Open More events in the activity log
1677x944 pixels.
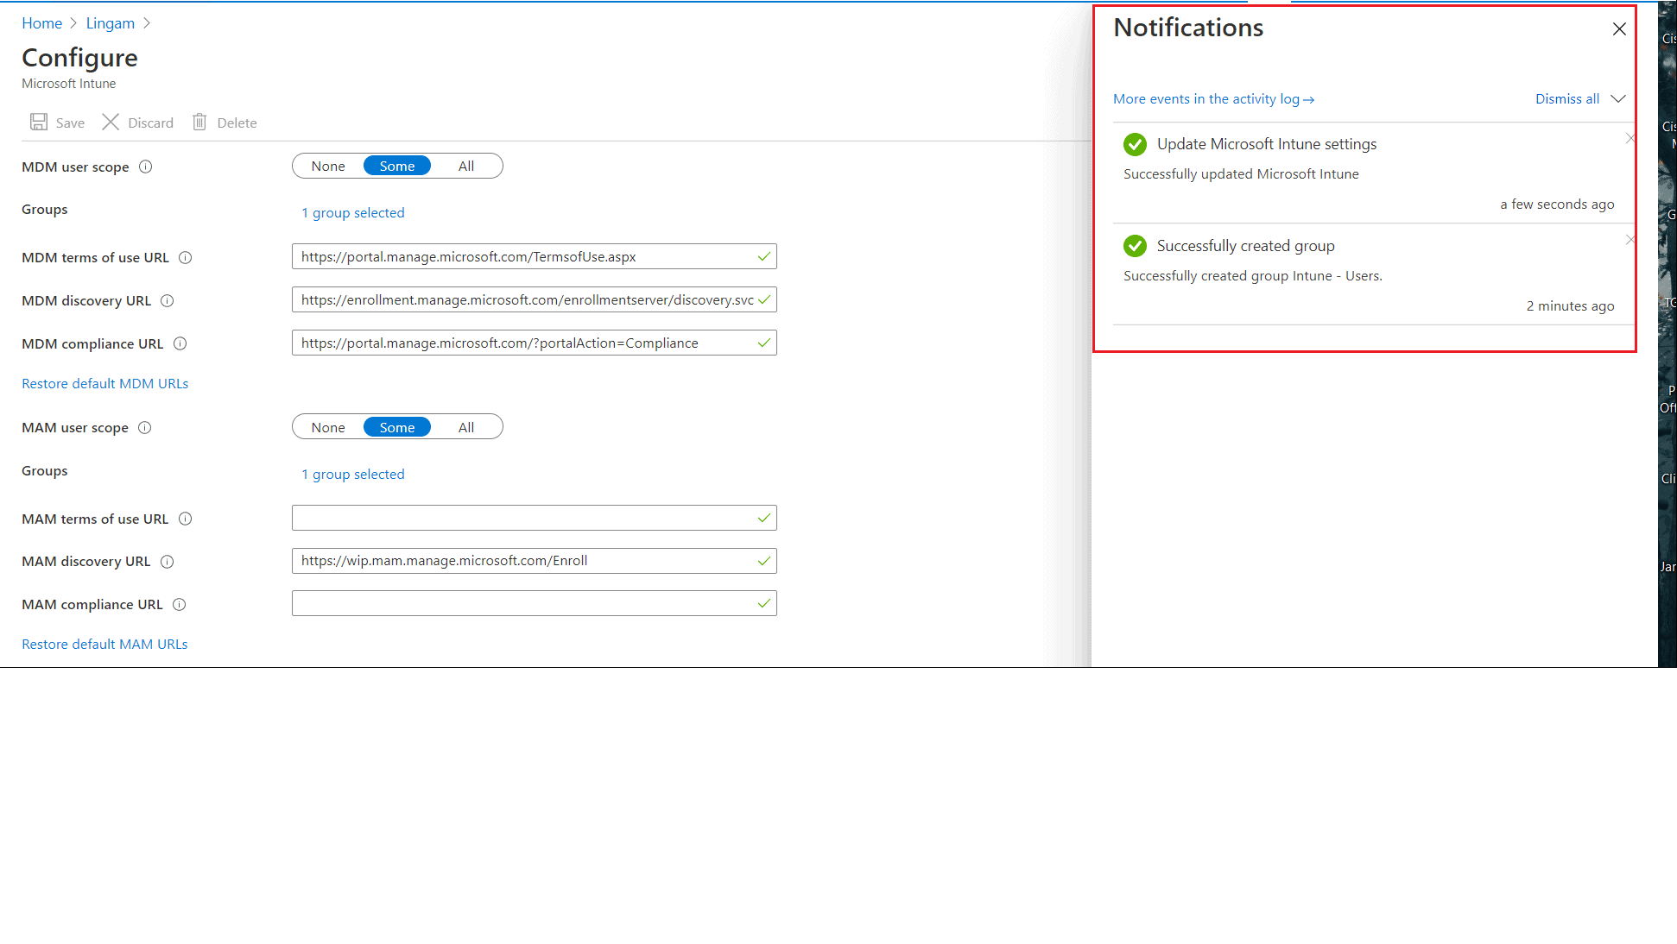pyautogui.click(x=1213, y=99)
